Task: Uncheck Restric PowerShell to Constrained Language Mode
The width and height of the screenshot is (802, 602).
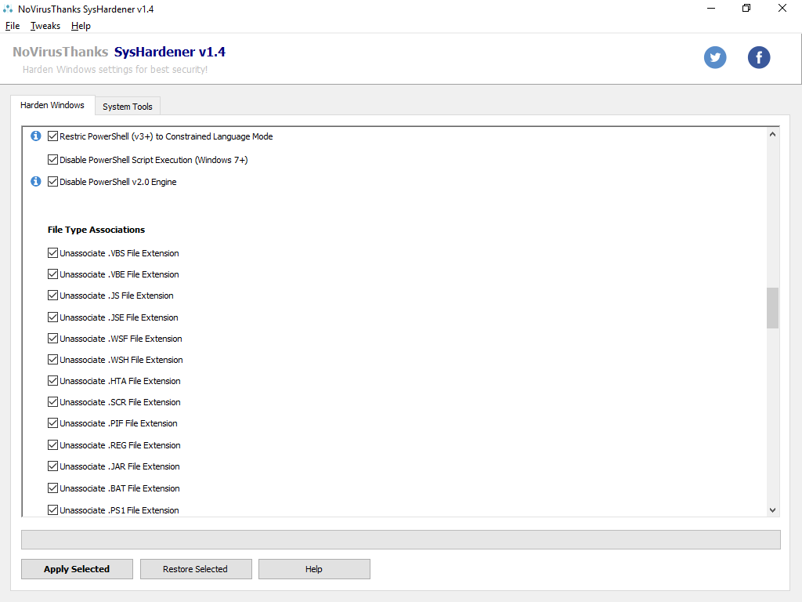Action: [x=52, y=136]
